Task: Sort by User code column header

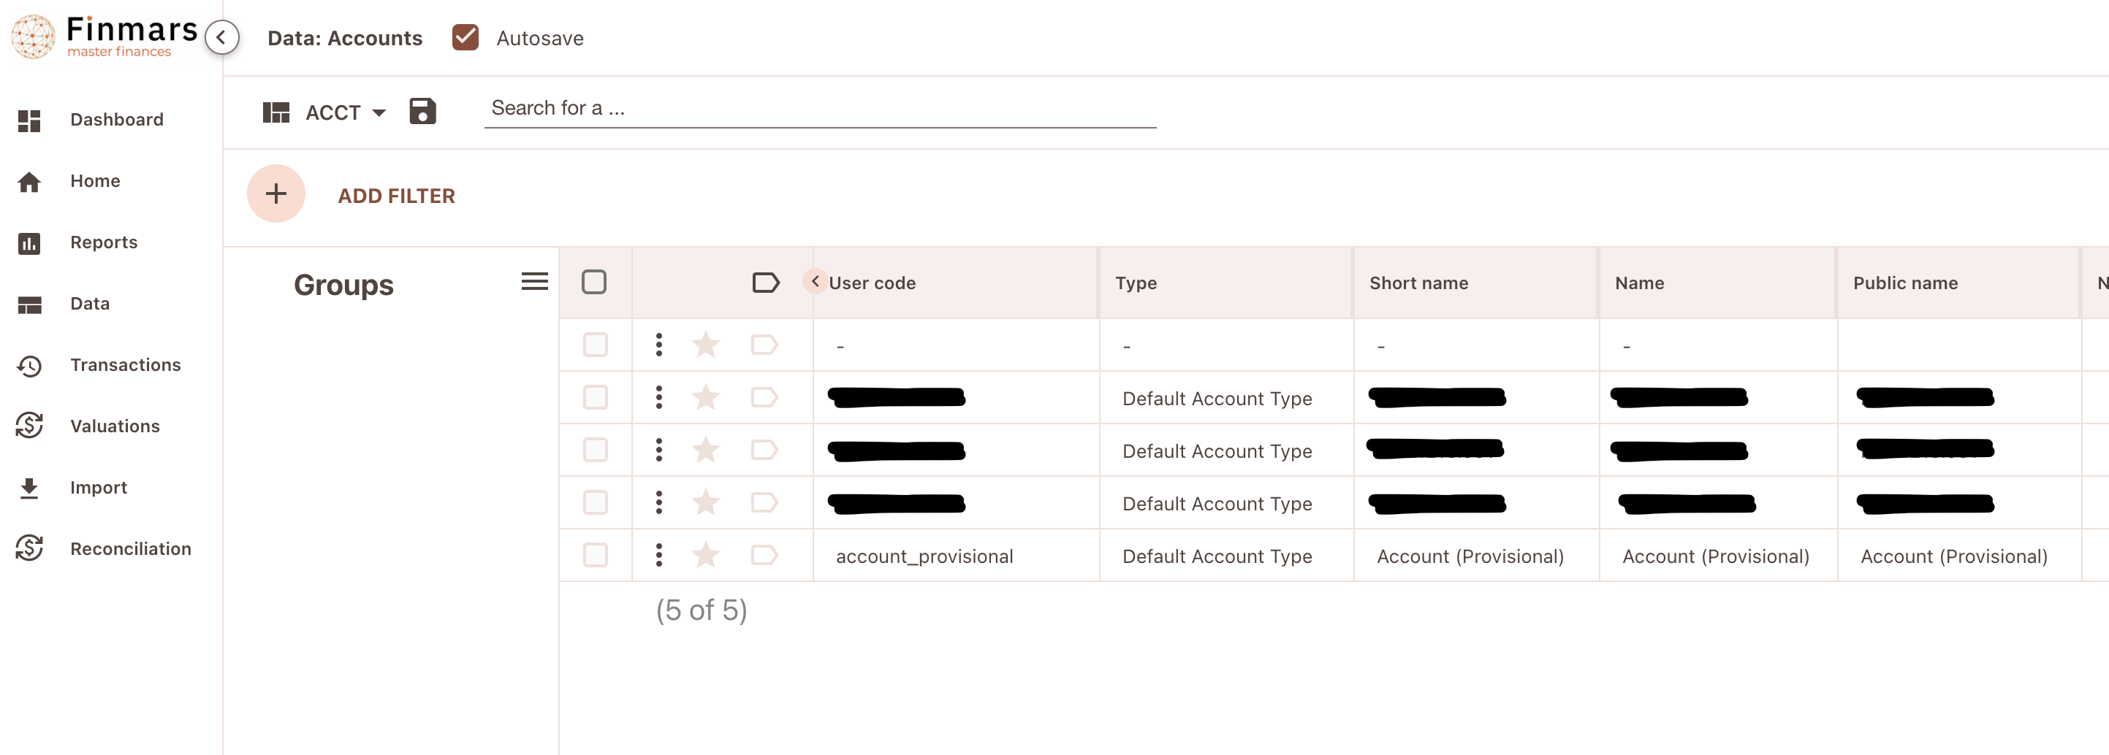Action: [x=873, y=283]
